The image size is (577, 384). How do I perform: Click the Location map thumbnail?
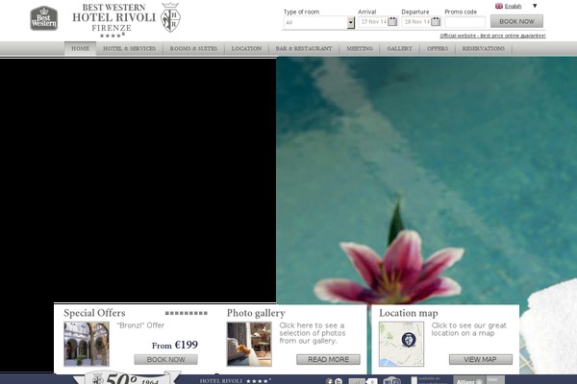point(401,344)
